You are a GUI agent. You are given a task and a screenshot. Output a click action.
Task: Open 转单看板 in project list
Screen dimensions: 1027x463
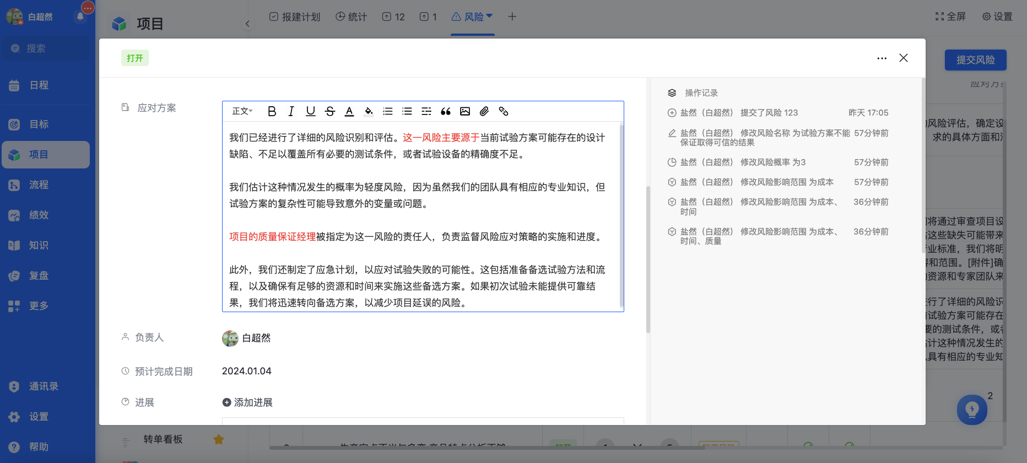(x=163, y=439)
